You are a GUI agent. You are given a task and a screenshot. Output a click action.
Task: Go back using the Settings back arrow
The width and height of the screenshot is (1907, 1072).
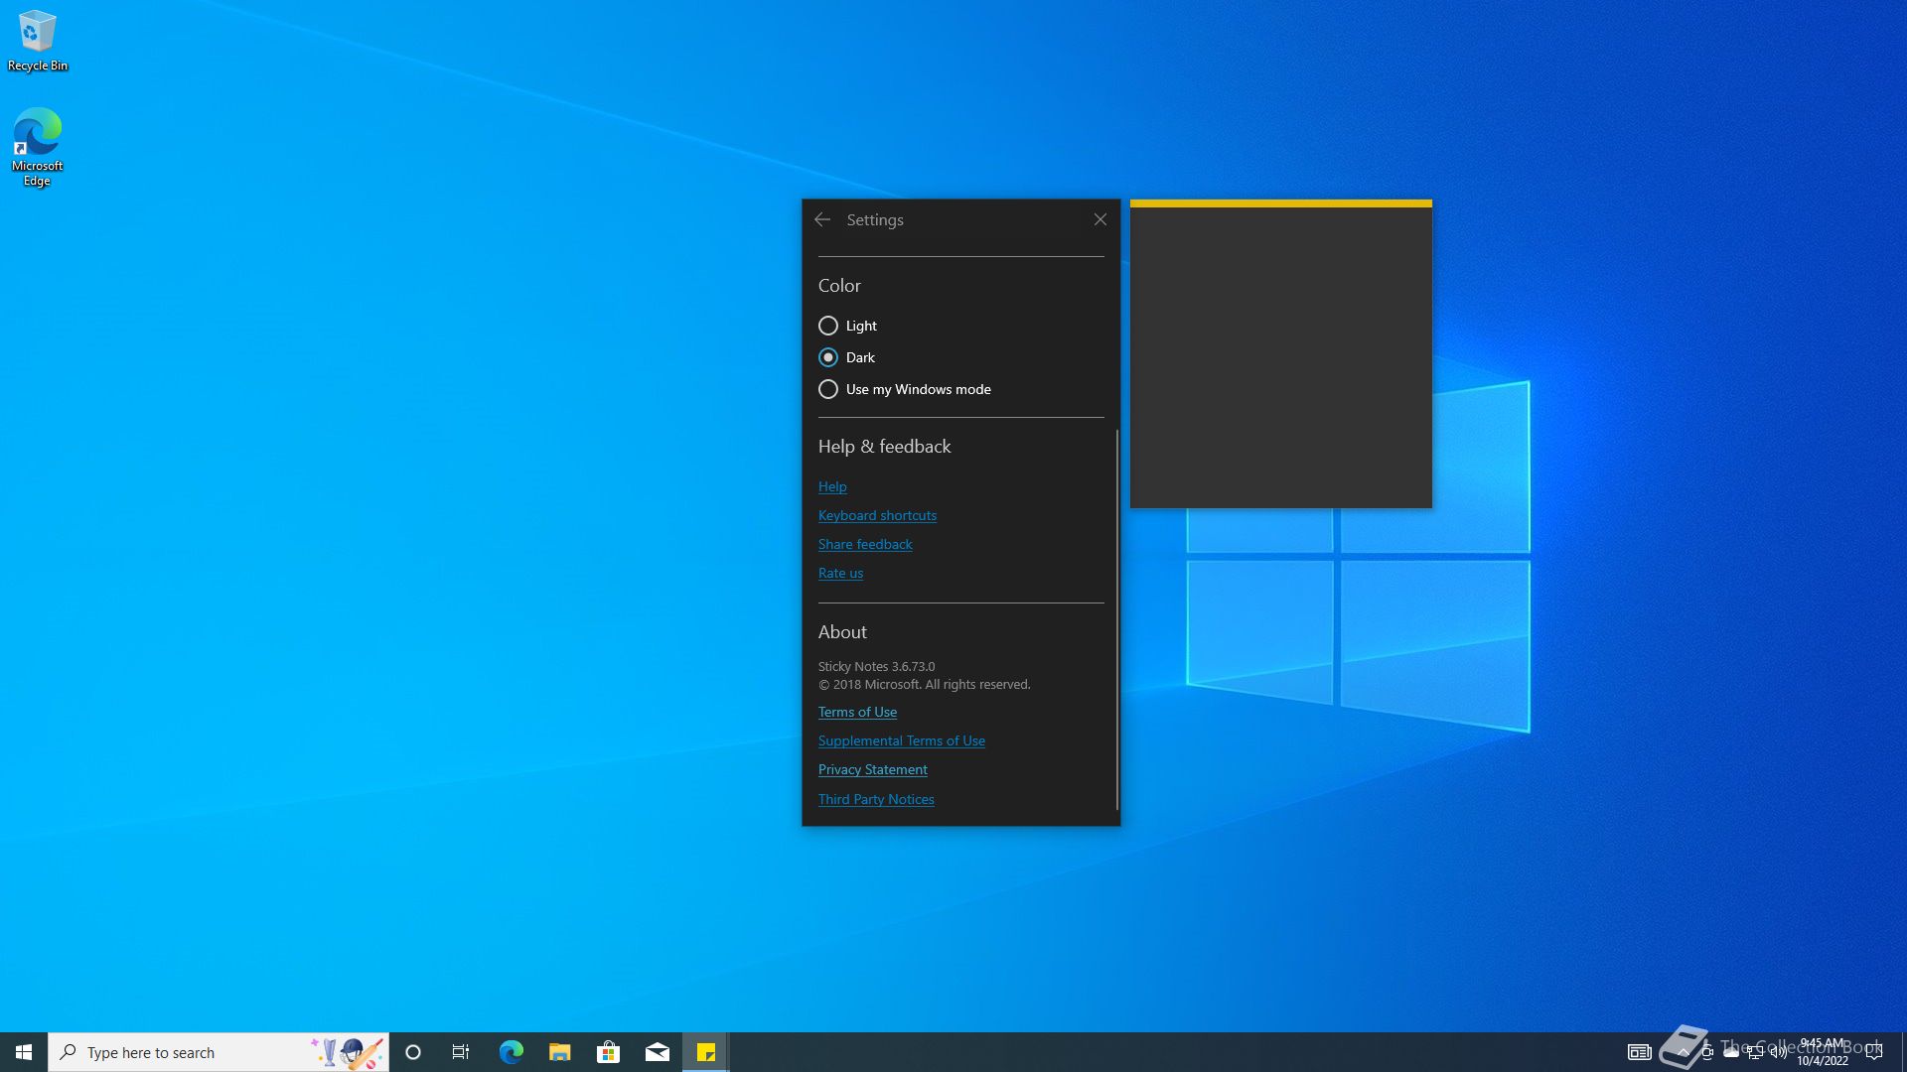pos(822,219)
